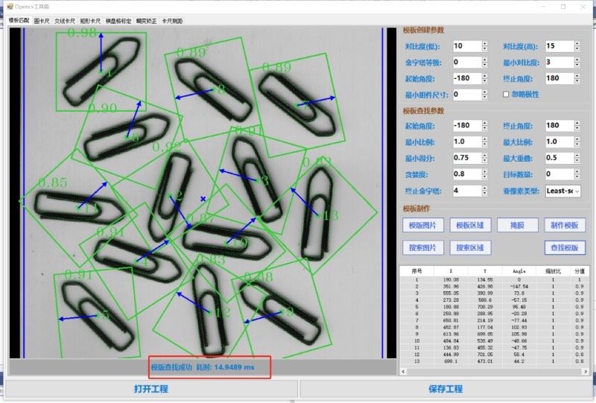This screenshot has height=403, width=596.
Task: Increase the 对比度(低) value with up arrow
Action: coord(485,43)
